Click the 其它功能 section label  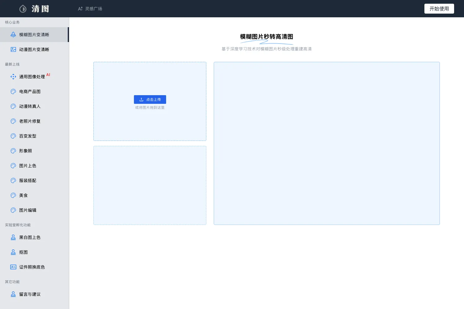[x=12, y=282]
